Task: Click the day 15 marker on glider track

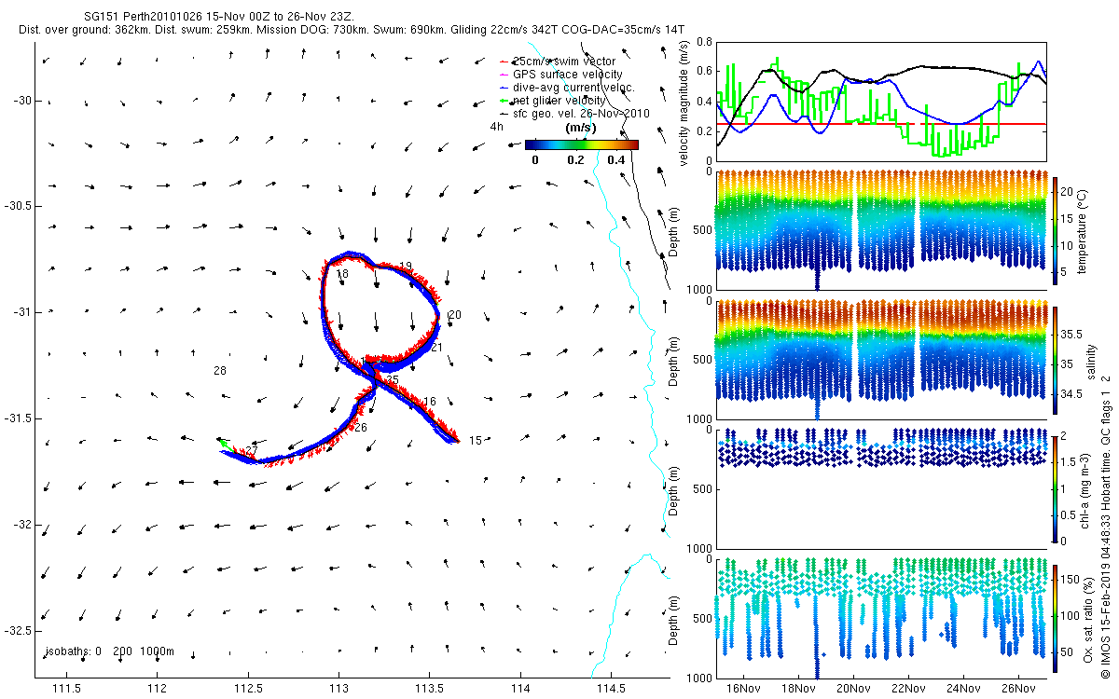Action: tap(475, 440)
